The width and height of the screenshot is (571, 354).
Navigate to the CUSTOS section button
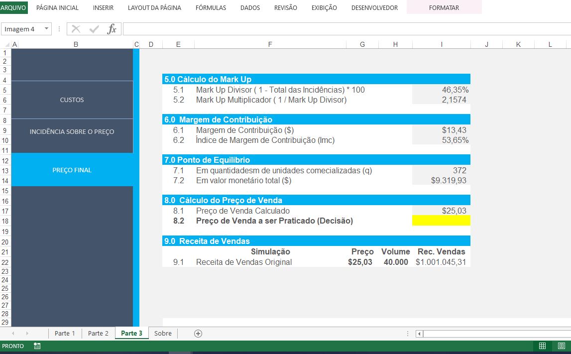[x=72, y=100]
